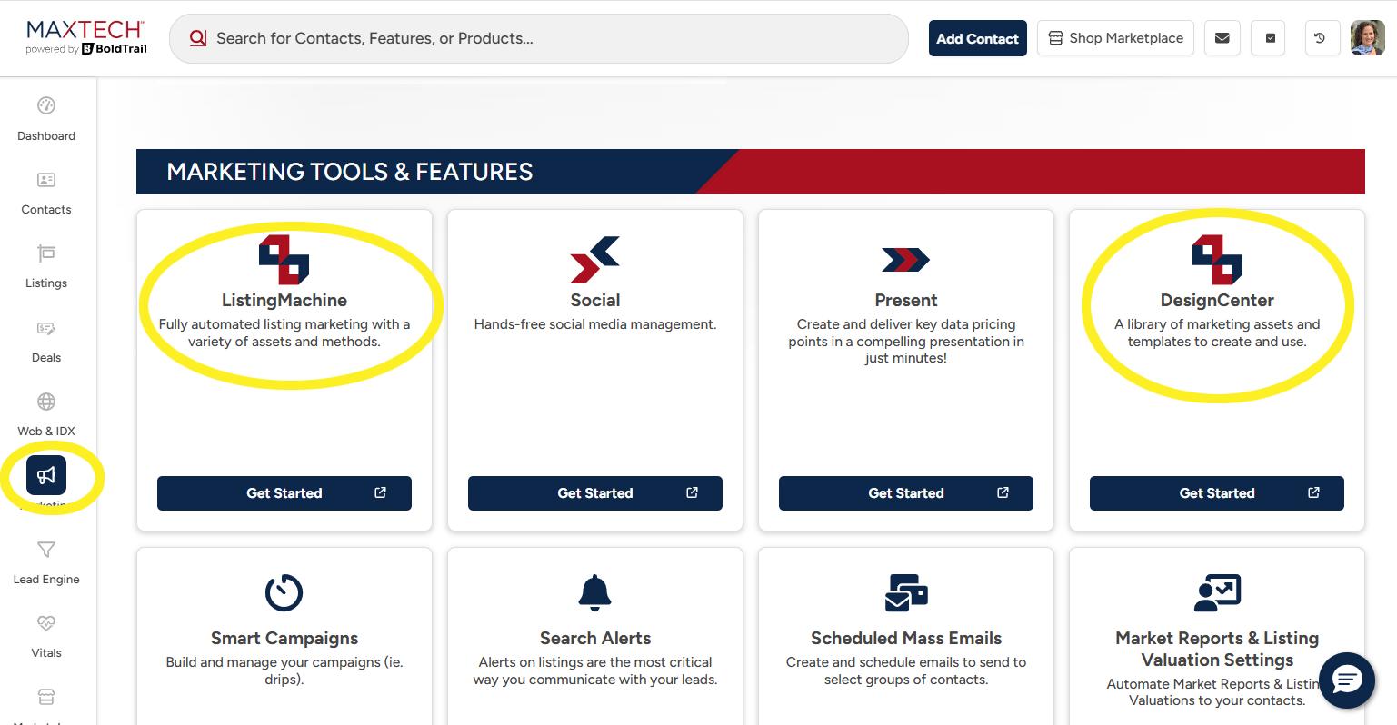The image size is (1397, 725).
Task: Open the mail envelope icon in header
Action: tap(1222, 38)
